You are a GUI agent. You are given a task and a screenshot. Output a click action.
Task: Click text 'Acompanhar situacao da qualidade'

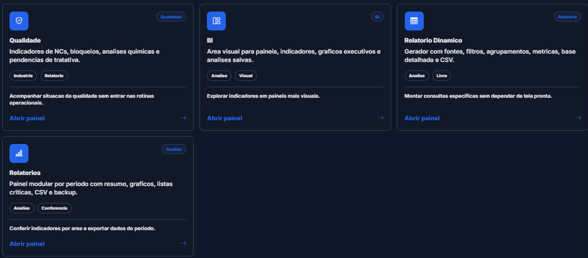point(82,99)
